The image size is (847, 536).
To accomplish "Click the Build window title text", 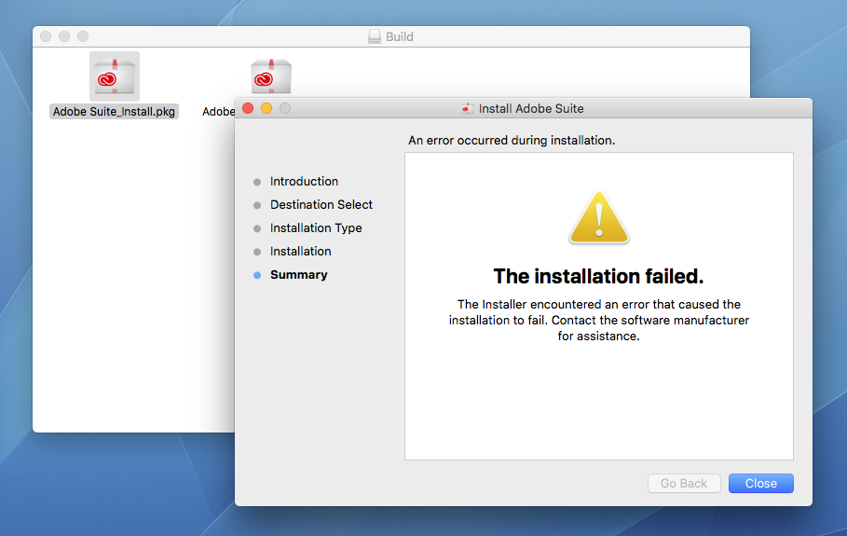I will pyautogui.click(x=399, y=36).
